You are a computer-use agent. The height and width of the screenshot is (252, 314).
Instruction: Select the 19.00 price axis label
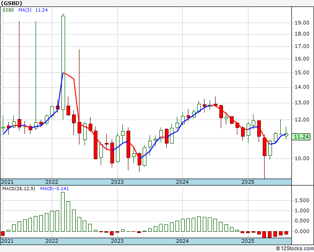tap(302, 23)
